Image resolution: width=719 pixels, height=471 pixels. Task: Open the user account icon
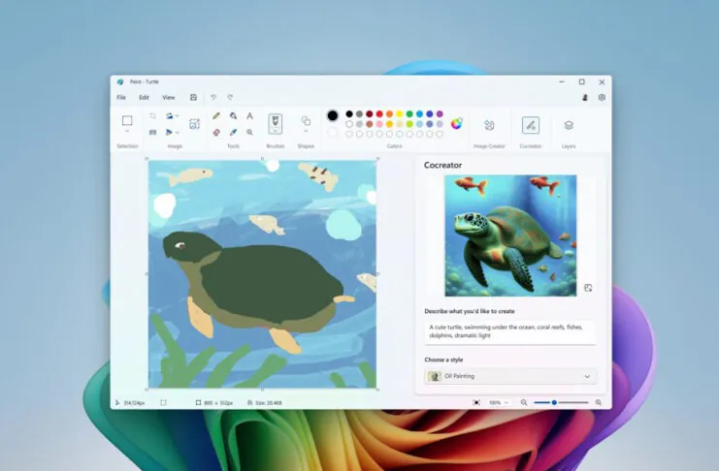(585, 97)
